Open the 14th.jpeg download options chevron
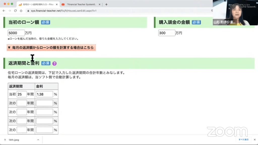The width and height of the screenshot is (258, 145). 38,140
